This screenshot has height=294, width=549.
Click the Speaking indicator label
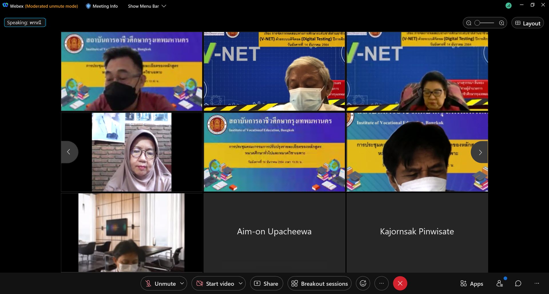click(x=25, y=23)
